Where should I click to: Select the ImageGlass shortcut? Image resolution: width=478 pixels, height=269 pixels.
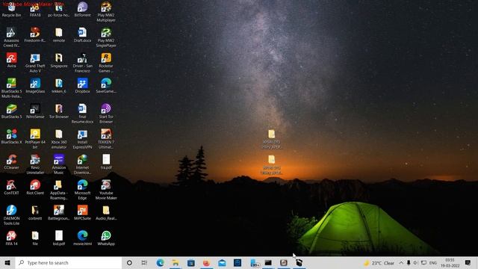click(x=35, y=85)
